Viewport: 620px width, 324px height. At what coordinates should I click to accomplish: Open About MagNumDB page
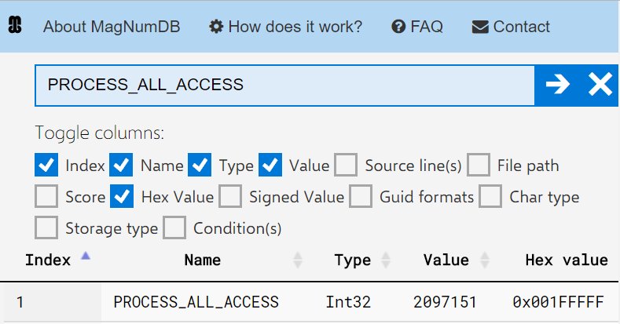[x=112, y=27]
